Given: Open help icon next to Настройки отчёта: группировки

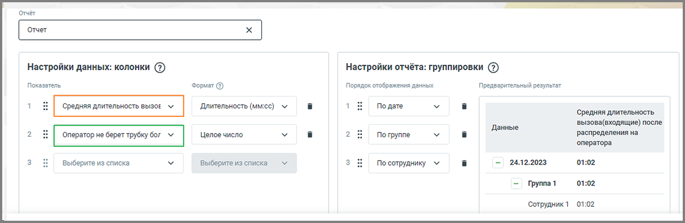Looking at the screenshot, I should [x=493, y=68].
